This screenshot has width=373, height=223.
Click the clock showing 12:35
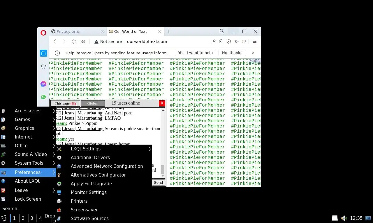pyautogui.click(x=356, y=218)
